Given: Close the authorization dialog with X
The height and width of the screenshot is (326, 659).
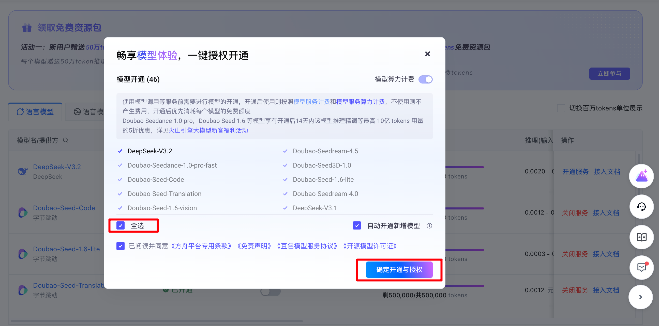Looking at the screenshot, I should coord(427,54).
